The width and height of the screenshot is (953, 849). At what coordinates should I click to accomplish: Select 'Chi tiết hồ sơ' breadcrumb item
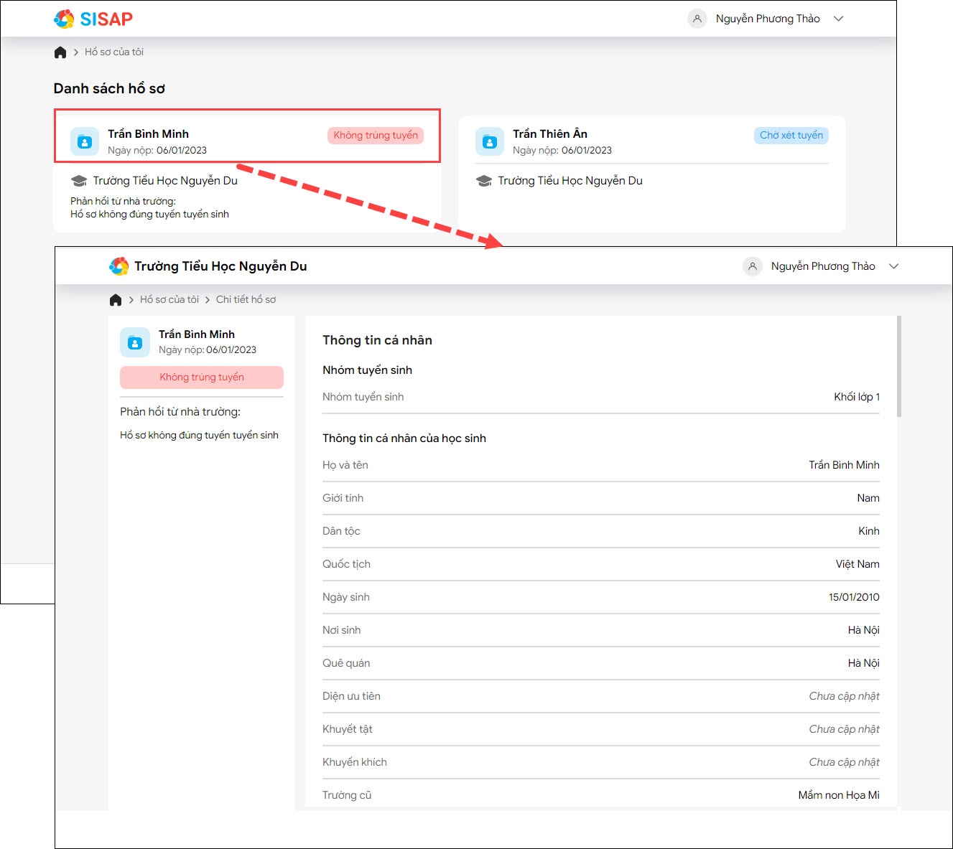click(246, 300)
